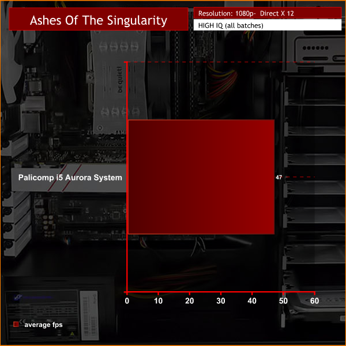Click the axis label '20'
Screen dimensions: 346x346
coord(189,301)
